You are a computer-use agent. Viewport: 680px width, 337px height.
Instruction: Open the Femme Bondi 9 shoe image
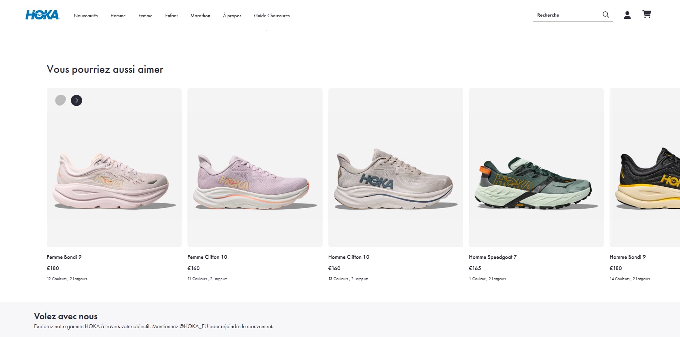pyautogui.click(x=114, y=167)
